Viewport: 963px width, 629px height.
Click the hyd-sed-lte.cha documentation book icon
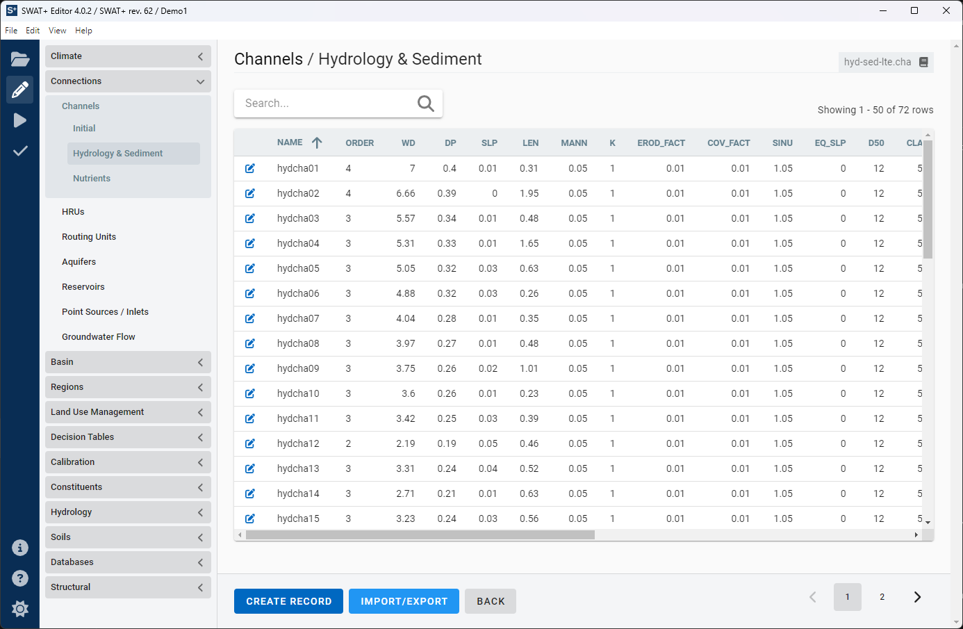pyautogui.click(x=923, y=62)
